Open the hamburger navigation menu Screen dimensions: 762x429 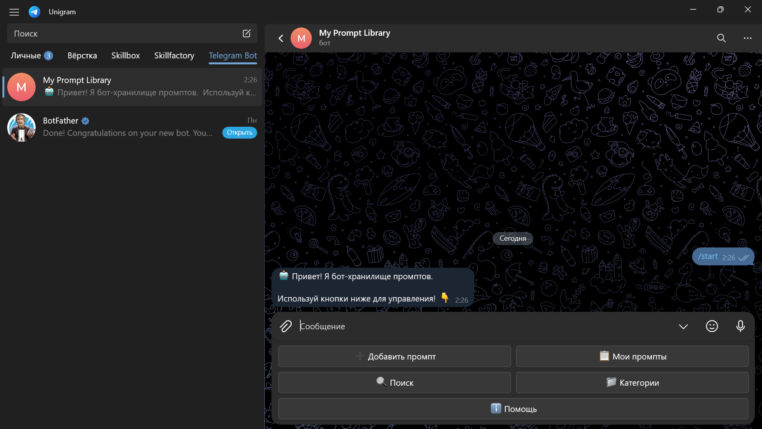tap(14, 12)
